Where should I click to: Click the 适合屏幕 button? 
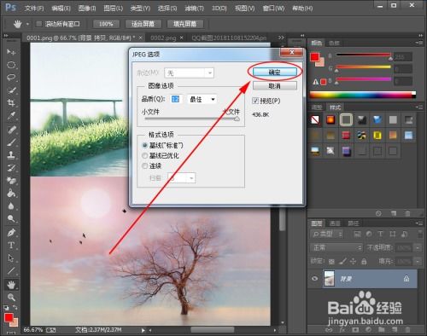click(x=143, y=24)
